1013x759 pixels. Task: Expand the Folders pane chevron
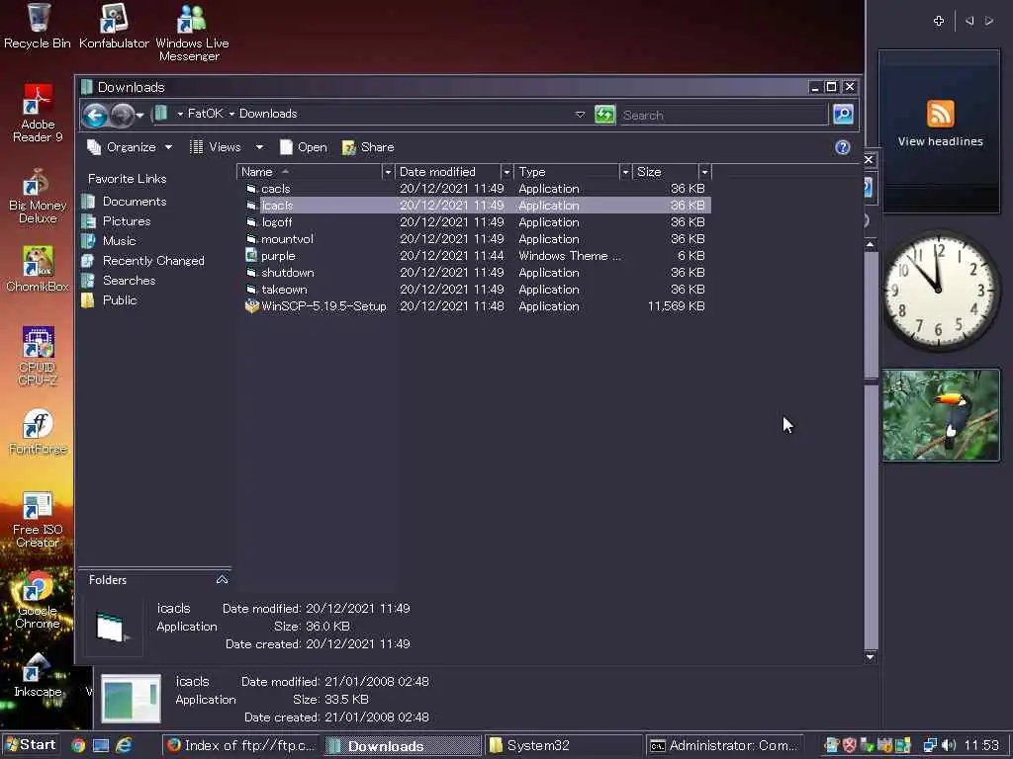tap(222, 579)
